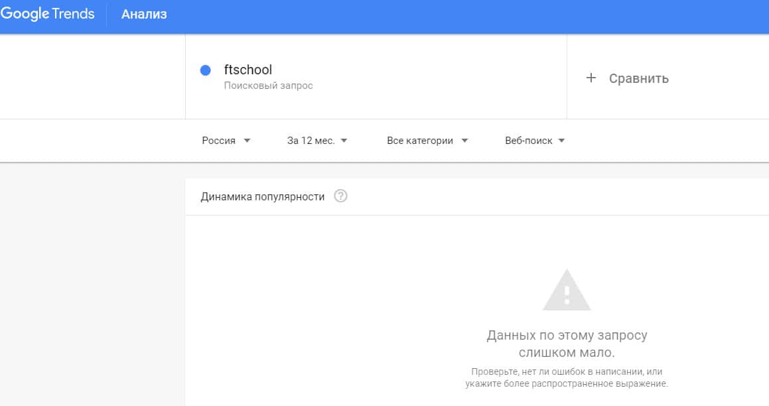Click the Google Trends logo

(48, 14)
